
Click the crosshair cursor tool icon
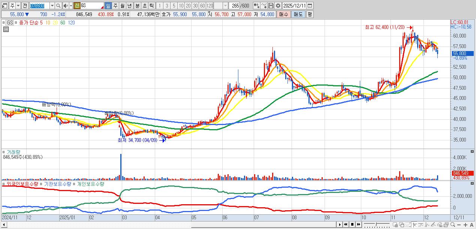(415, 224)
